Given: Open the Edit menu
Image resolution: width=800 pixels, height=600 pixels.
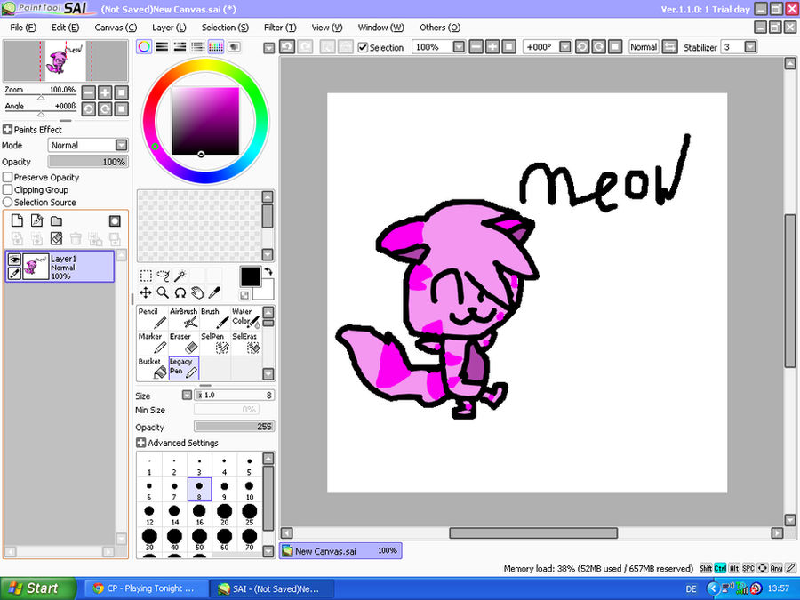Looking at the screenshot, I should [x=65, y=28].
